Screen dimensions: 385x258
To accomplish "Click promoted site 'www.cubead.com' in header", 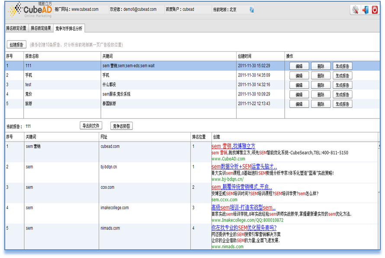I will pyautogui.click(x=85, y=10).
